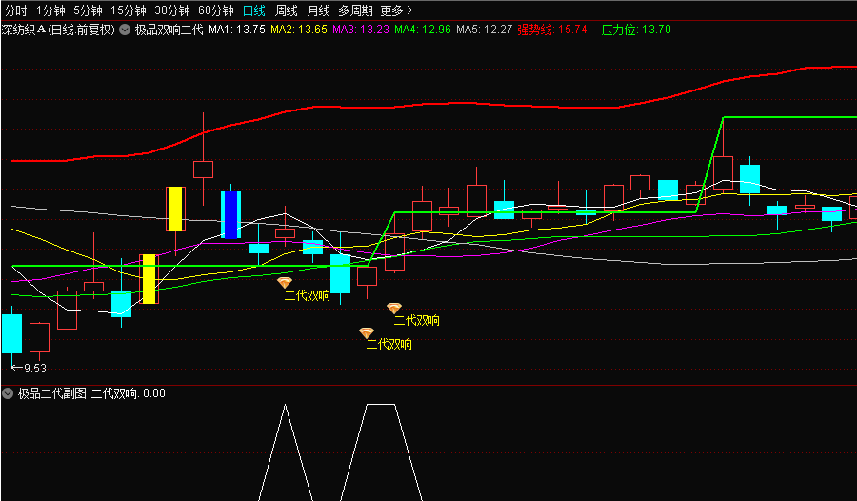
Task: Select the 60分钟 timeframe tab
Action: [x=216, y=10]
